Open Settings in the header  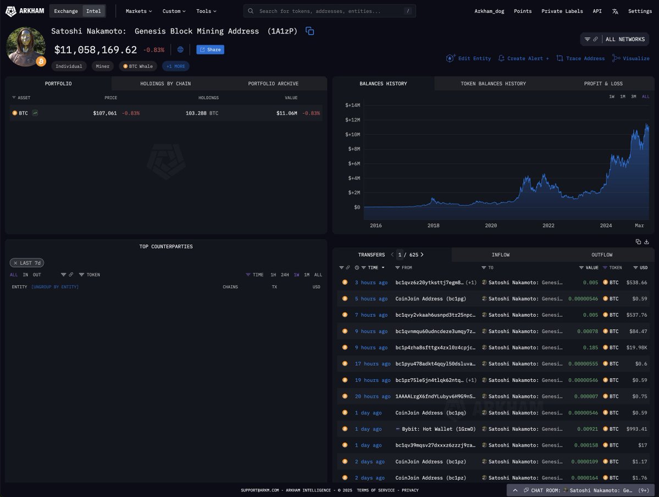pos(640,11)
